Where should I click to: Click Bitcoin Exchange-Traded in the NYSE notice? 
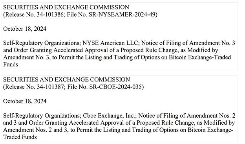click(200, 57)
